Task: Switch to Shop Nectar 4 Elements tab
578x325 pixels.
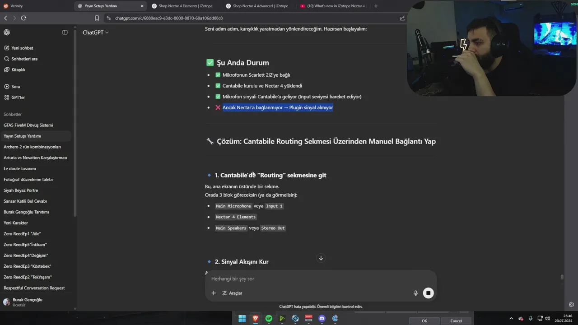Action: 183,6
